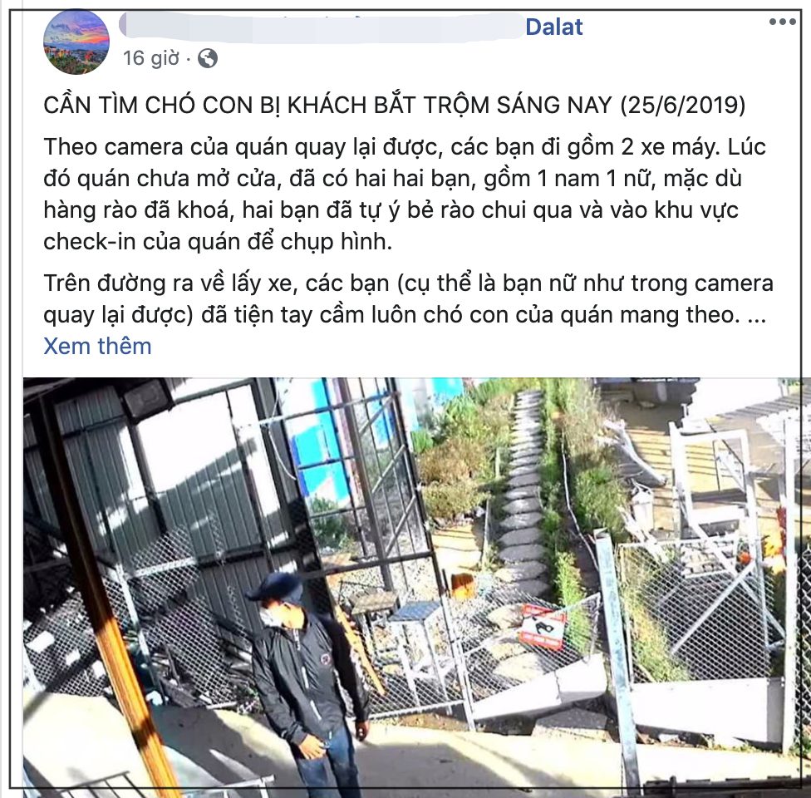Click the grey metal fence post in photo
The width and height of the screenshot is (811, 798).
pyautogui.click(x=618, y=658)
